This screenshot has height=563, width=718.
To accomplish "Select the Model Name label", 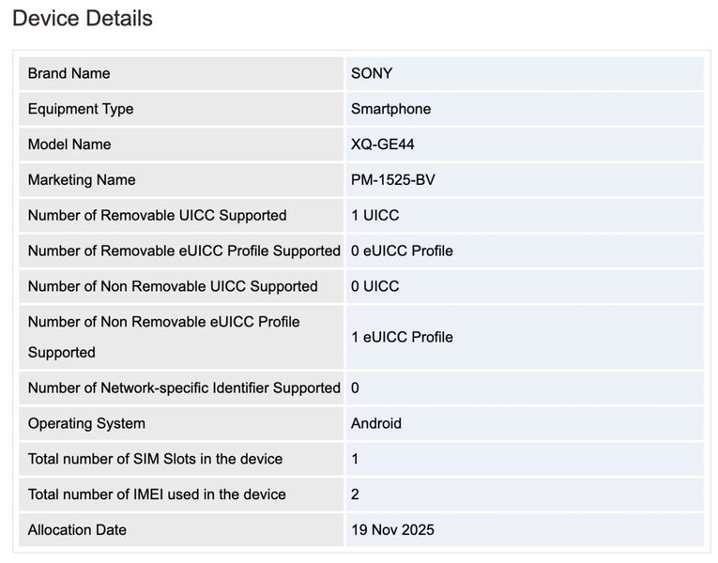I will (x=69, y=145).
